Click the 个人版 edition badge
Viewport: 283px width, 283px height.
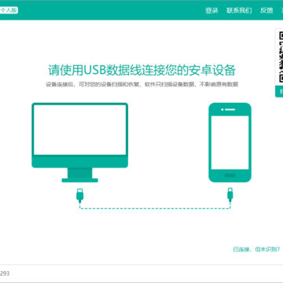pos(9,10)
